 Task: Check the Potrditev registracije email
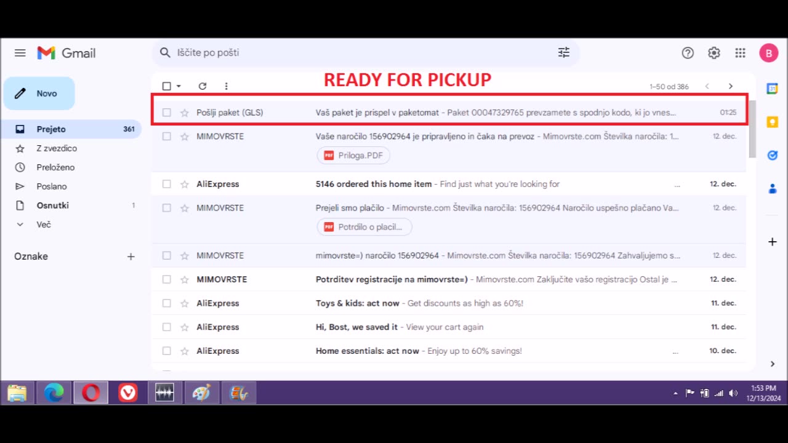click(x=167, y=279)
